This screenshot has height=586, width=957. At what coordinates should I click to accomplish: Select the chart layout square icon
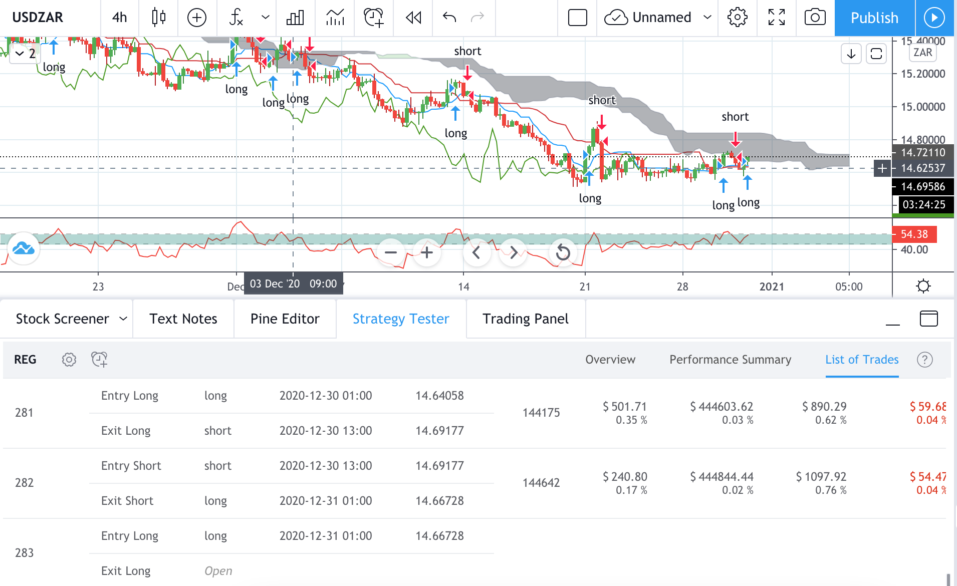[577, 18]
